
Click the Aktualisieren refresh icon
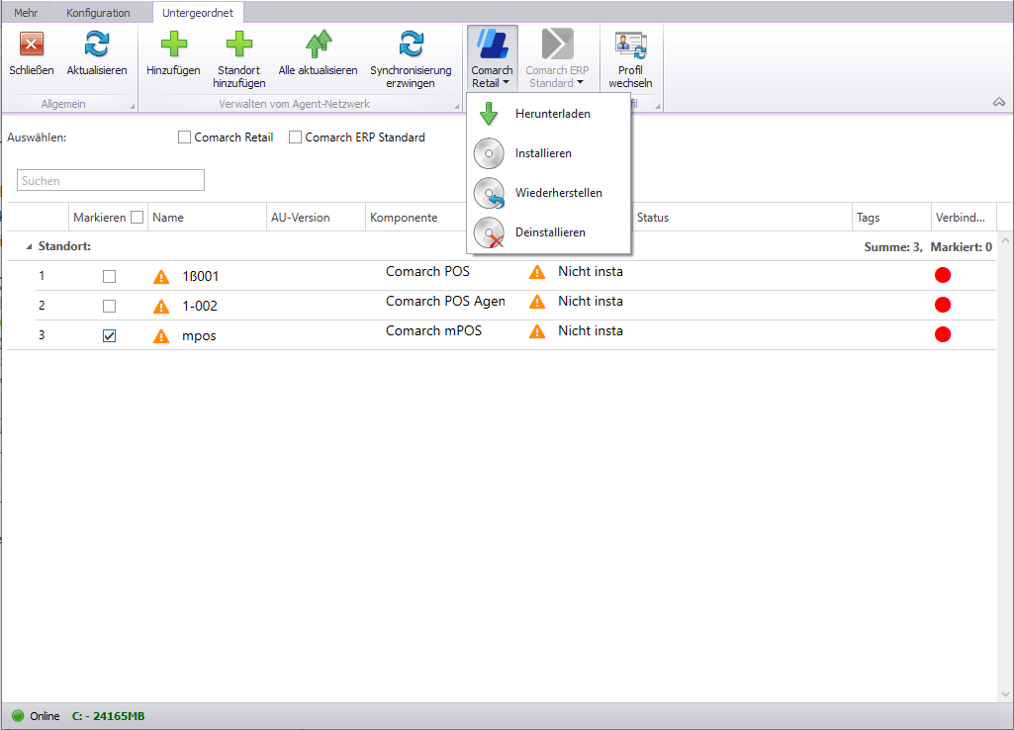[97, 45]
